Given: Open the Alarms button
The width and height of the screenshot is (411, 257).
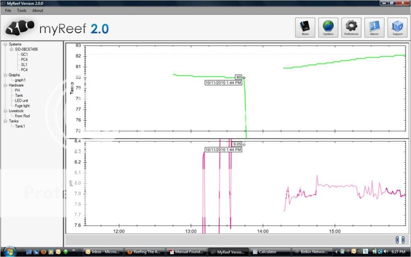Looking at the screenshot, I should coord(374,28).
